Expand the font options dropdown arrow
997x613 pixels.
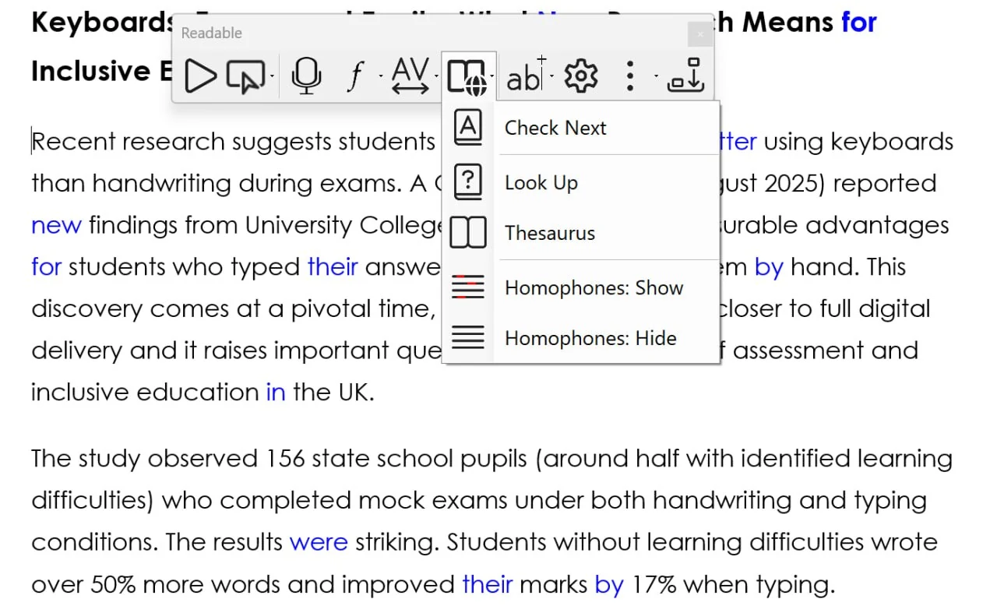(x=381, y=76)
